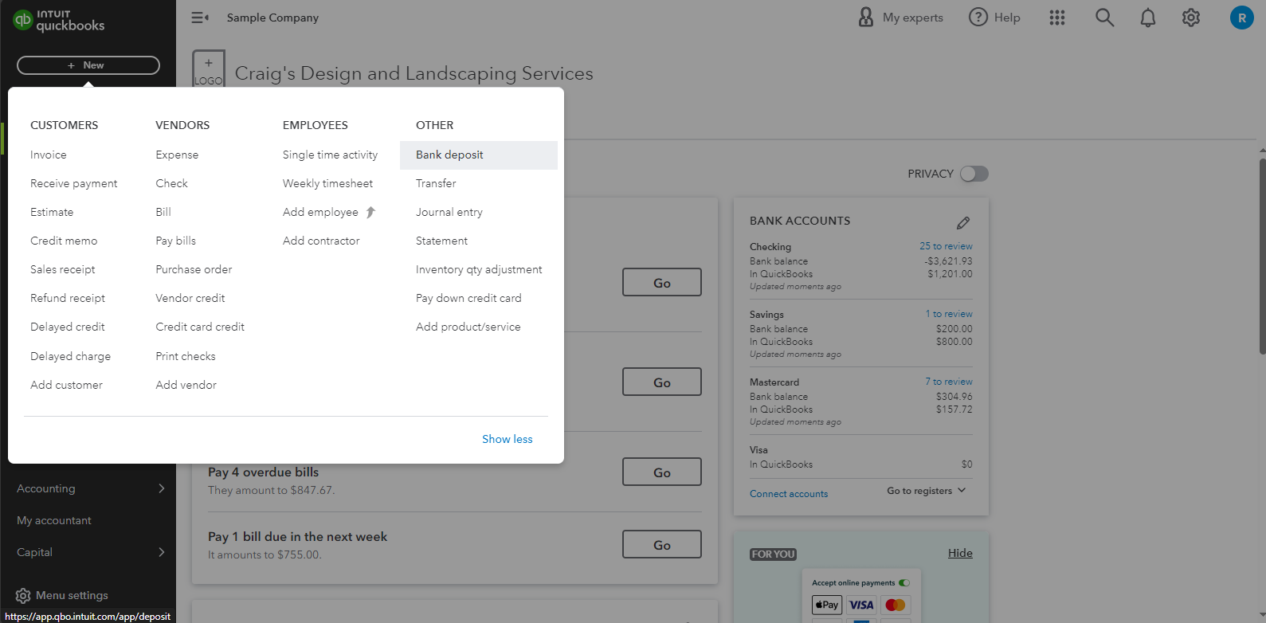
Task: Open the settings gear icon
Action: (x=1191, y=18)
